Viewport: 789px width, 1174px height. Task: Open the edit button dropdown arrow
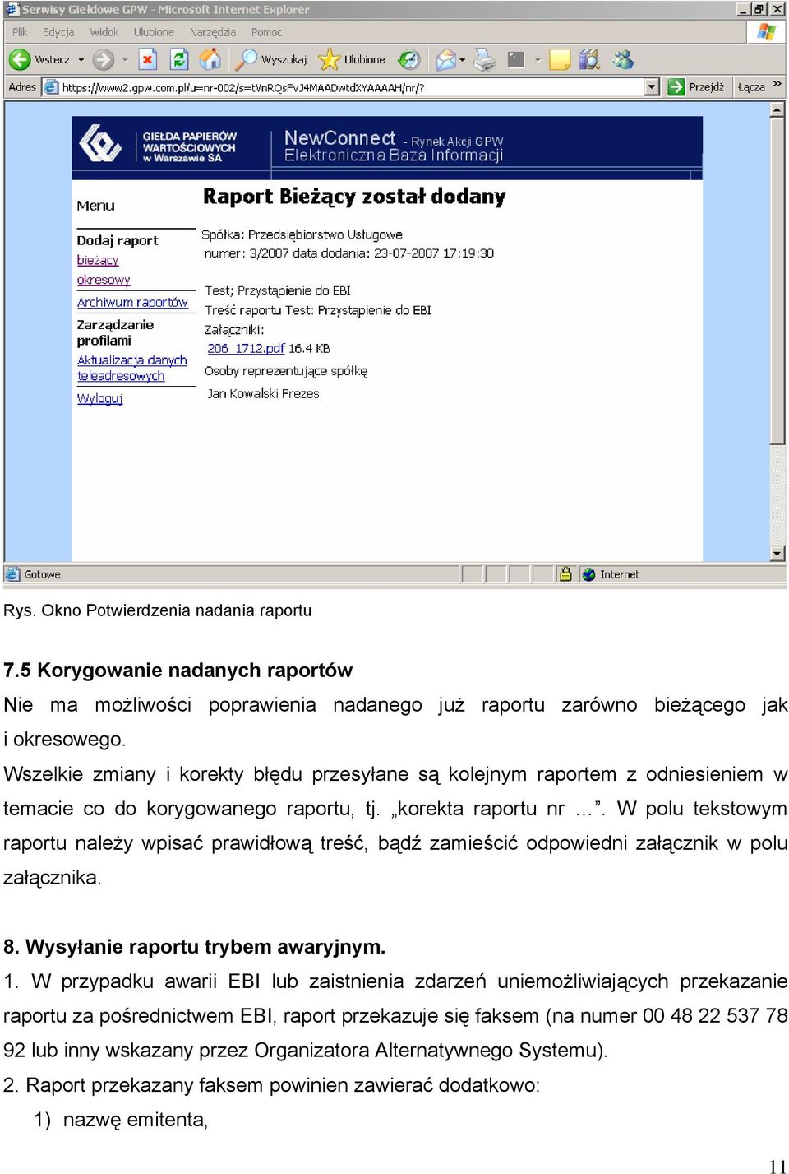[538, 59]
